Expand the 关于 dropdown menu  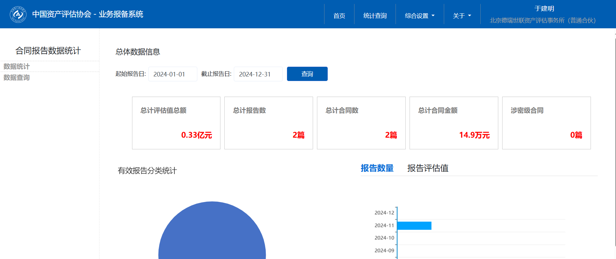click(462, 16)
